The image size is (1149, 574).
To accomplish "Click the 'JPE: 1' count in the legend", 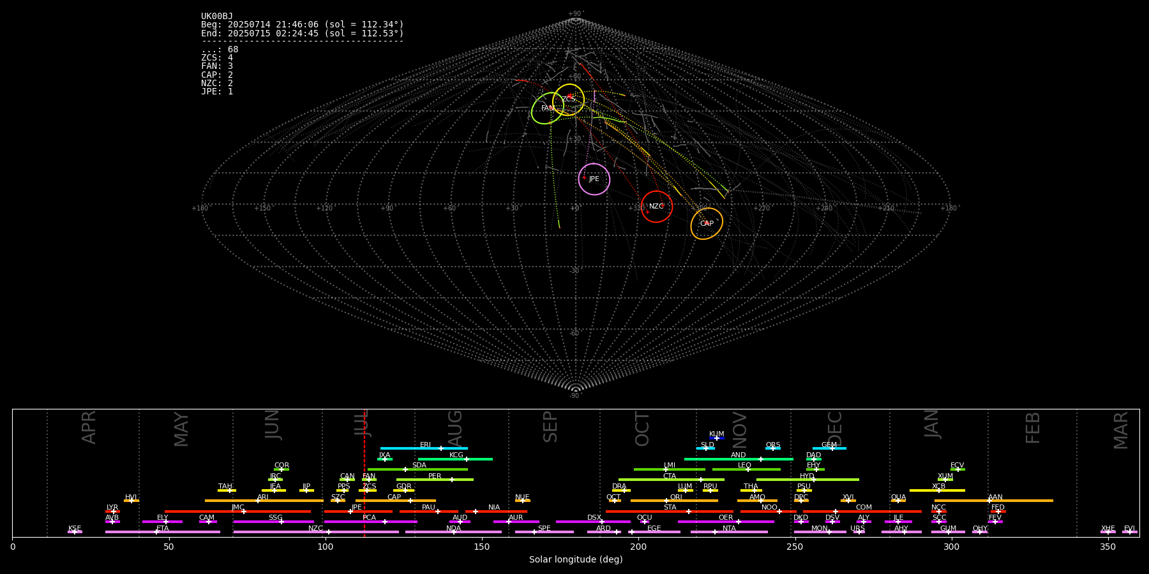I will (217, 91).
